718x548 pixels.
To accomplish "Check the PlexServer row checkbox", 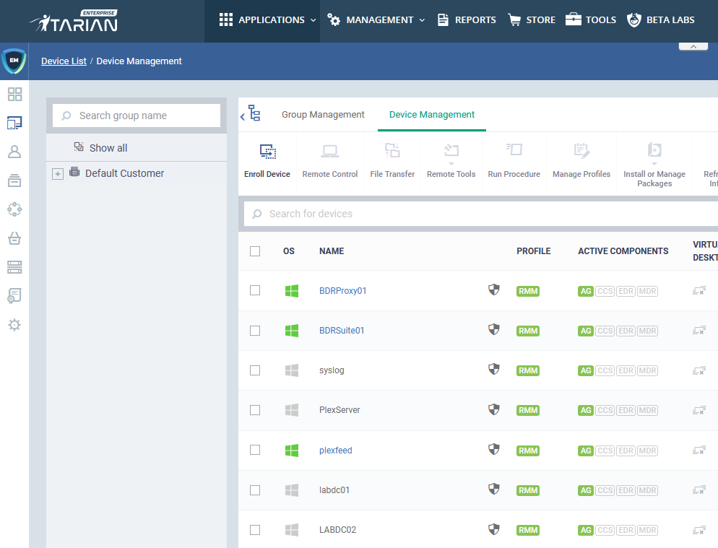I will pos(255,410).
